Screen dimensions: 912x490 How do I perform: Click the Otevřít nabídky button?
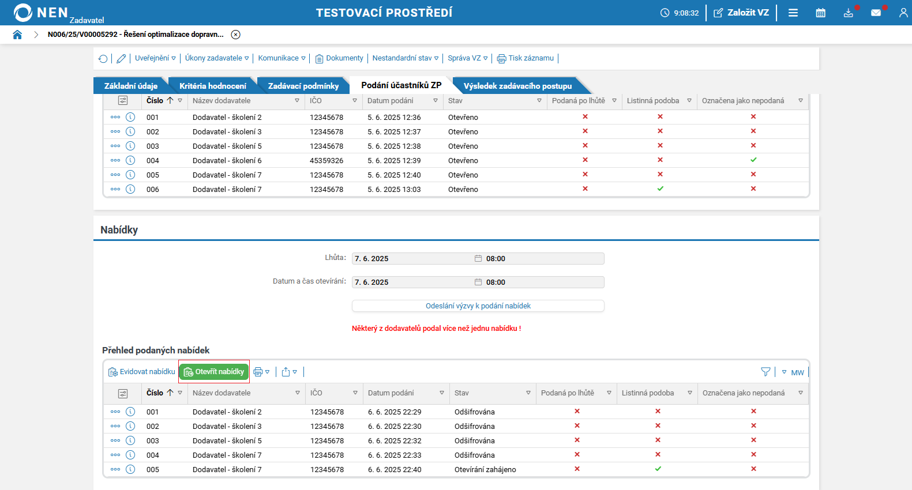pyautogui.click(x=214, y=372)
